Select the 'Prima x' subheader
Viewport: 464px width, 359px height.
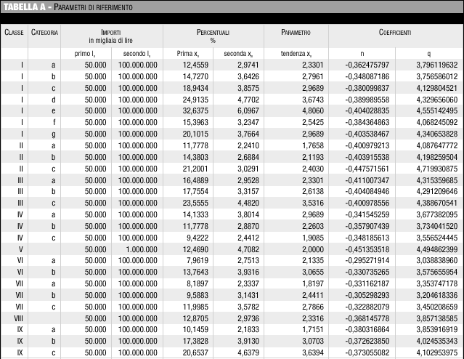[x=188, y=54]
